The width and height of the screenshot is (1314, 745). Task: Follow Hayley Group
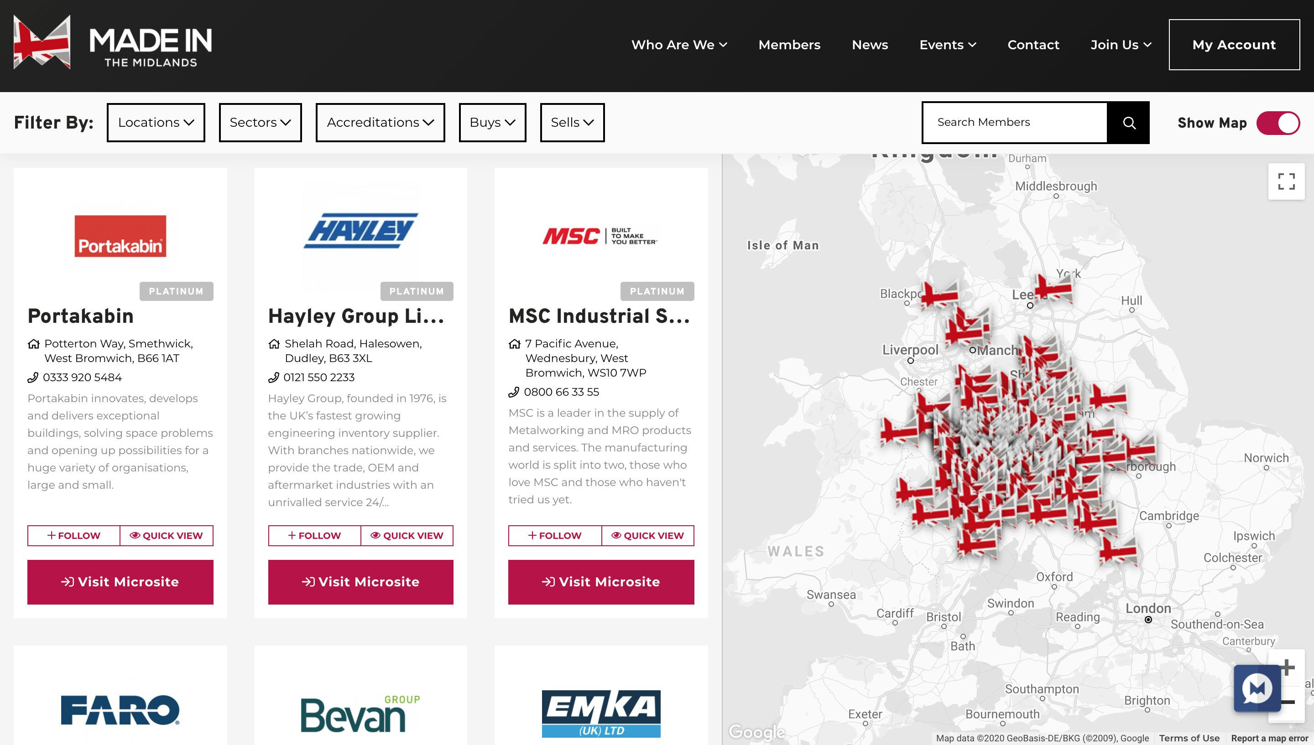point(314,535)
